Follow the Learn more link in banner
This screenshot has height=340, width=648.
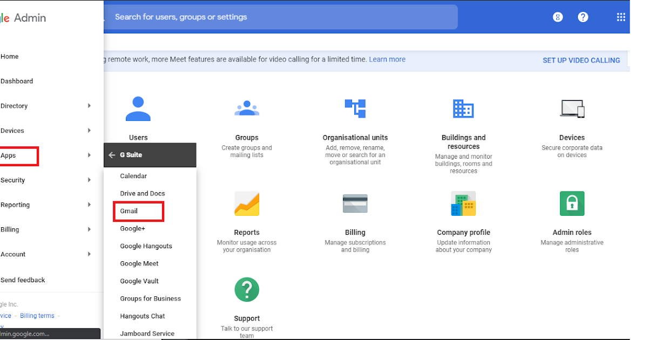[387, 59]
